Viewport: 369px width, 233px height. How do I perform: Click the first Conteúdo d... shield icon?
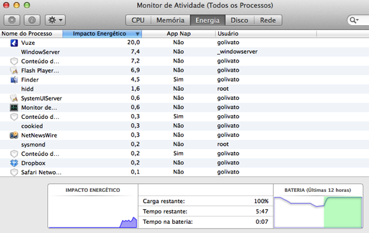[14, 61]
